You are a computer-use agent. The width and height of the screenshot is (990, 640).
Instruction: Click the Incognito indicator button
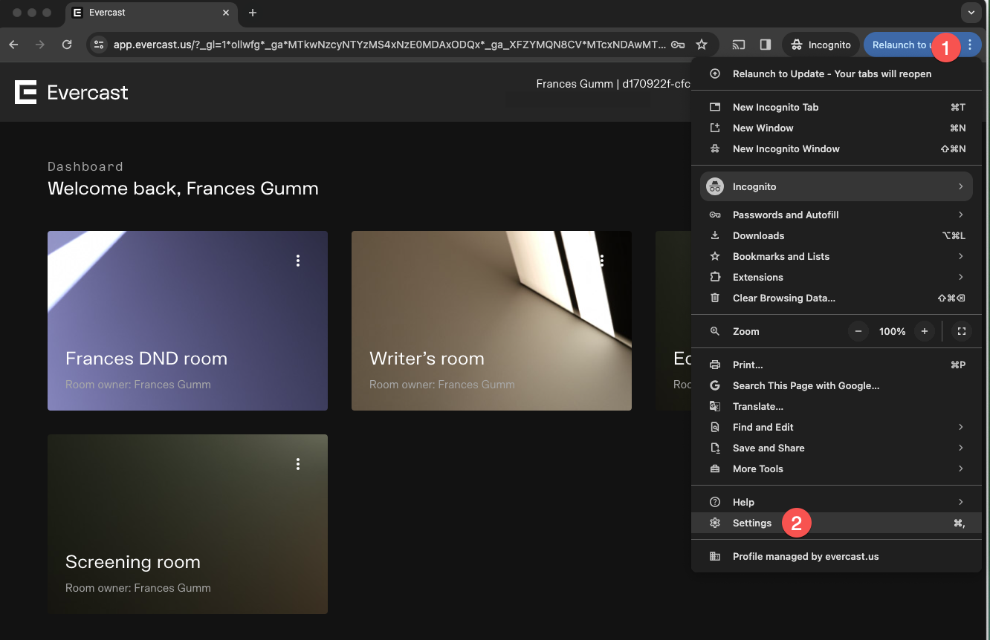pyautogui.click(x=821, y=45)
